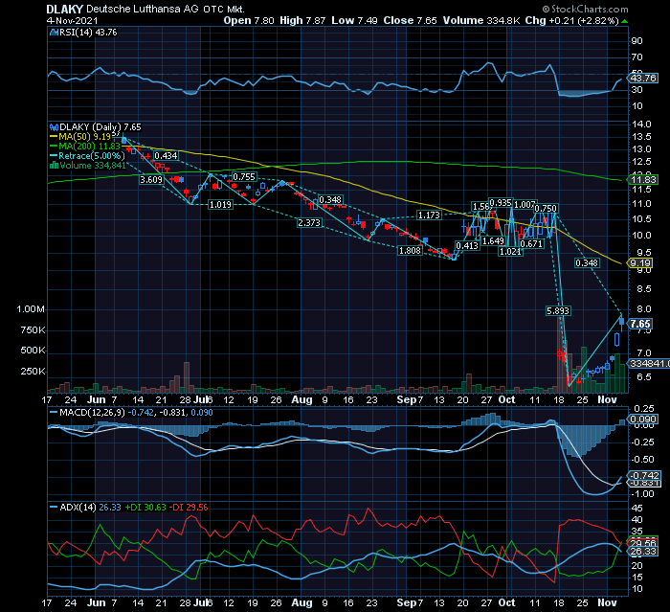Click the Low 7.49 value

coord(354,20)
